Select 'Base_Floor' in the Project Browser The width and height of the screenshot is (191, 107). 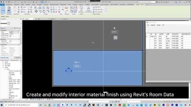pyautogui.click(x=11, y=73)
